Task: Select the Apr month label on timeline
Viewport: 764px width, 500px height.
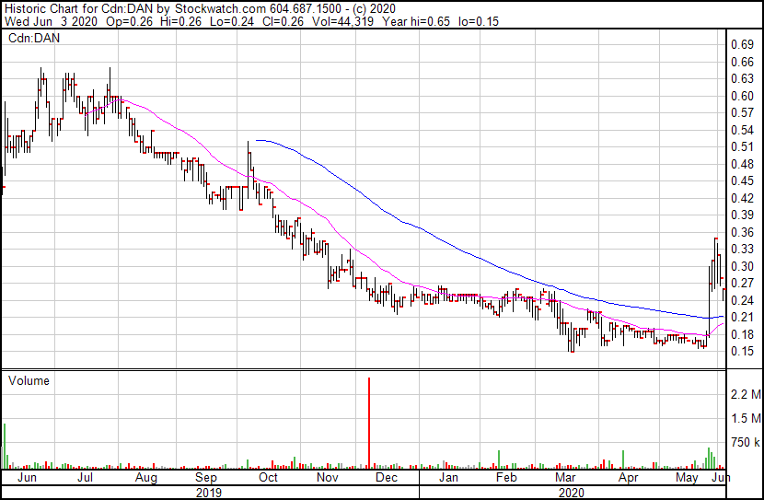Action: point(629,479)
